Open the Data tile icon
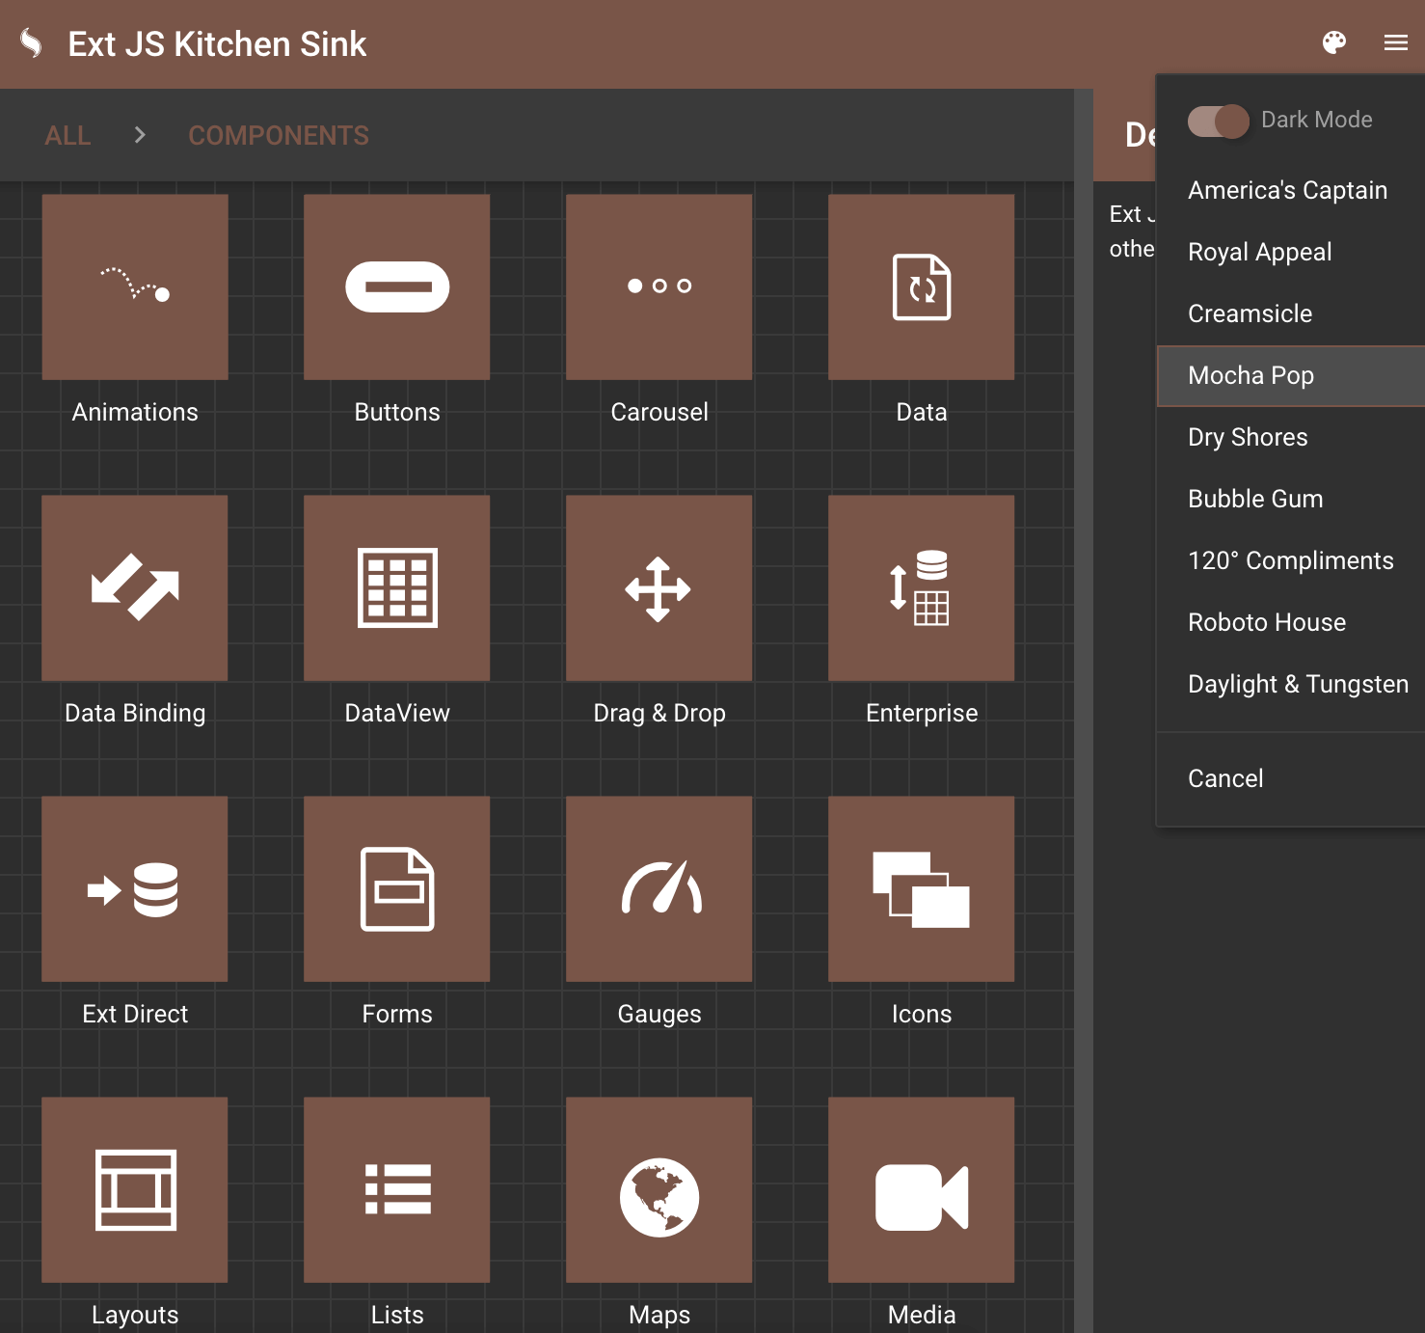 (922, 286)
